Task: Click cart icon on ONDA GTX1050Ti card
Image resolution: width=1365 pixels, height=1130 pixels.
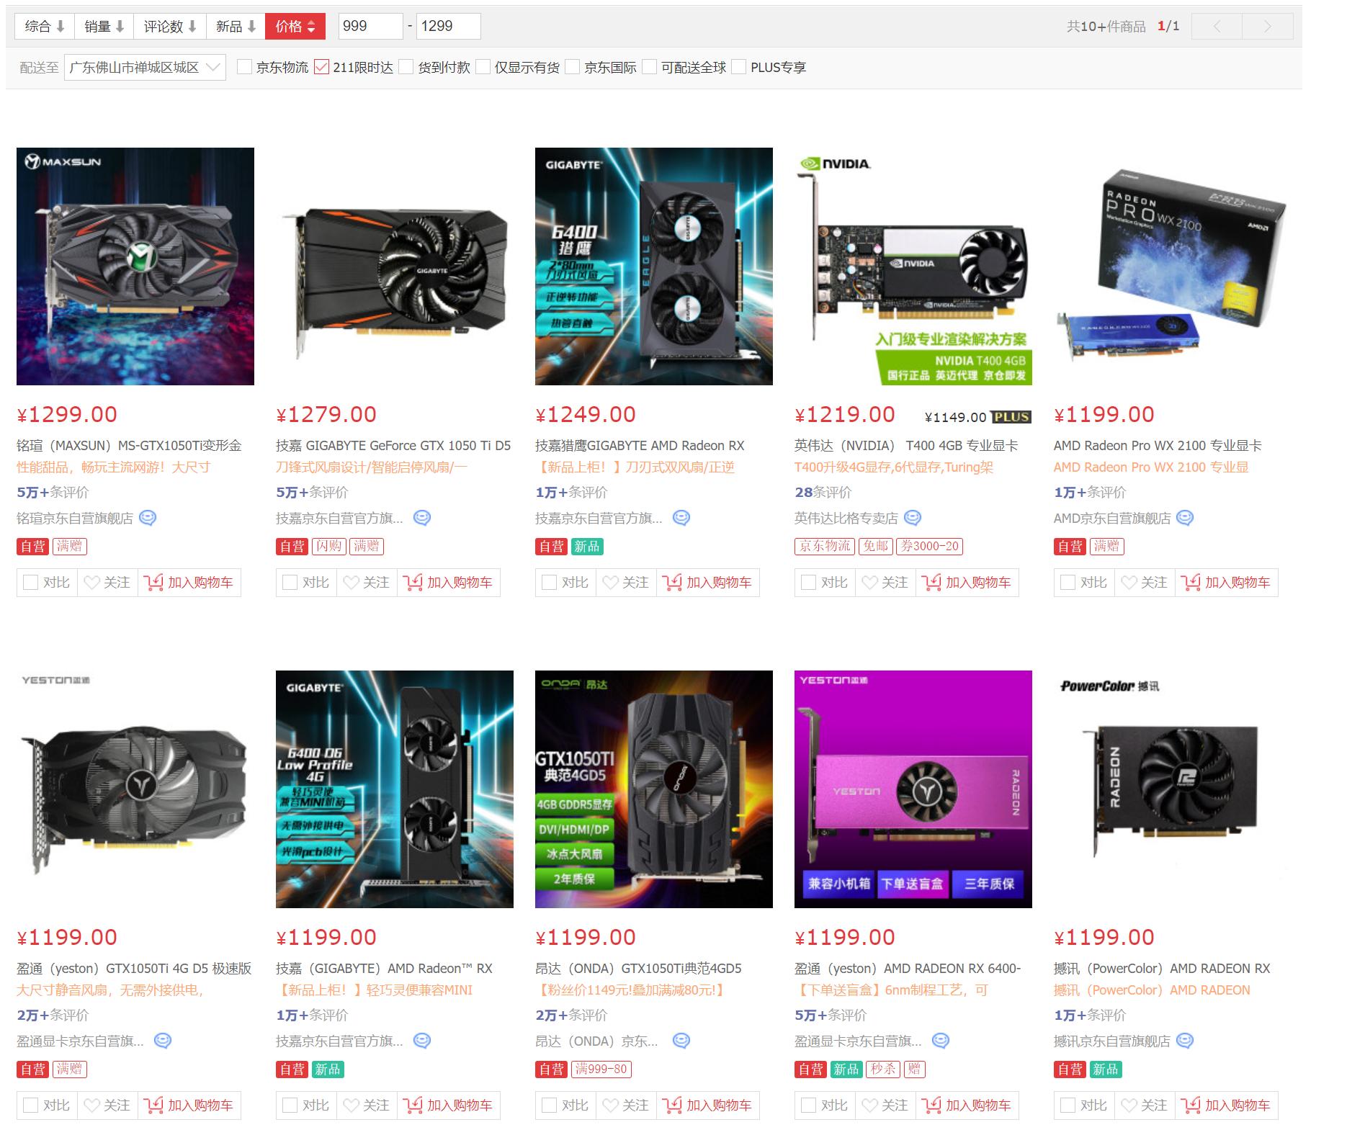Action: pyautogui.click(x=673, y=1106)
